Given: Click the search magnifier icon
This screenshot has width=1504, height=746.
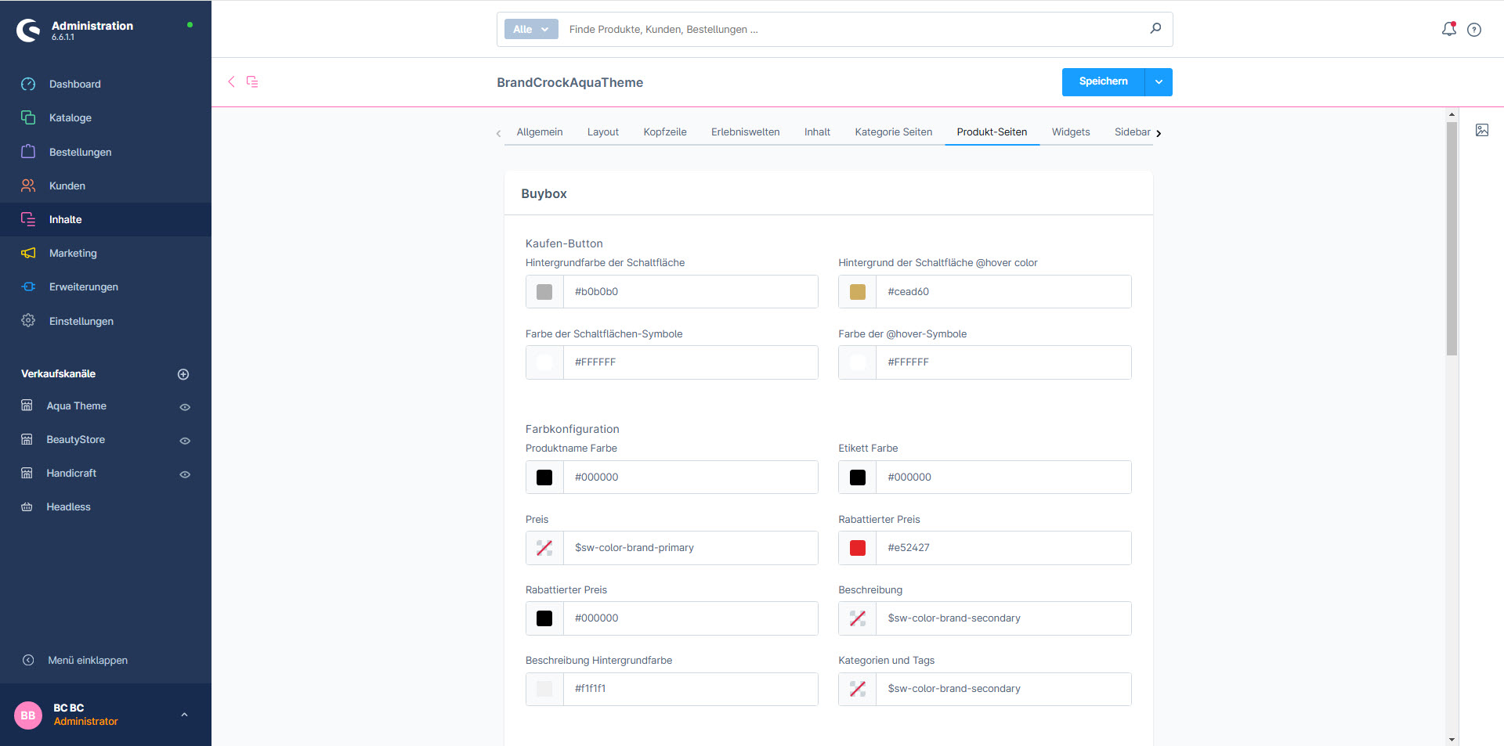Looking at the screenshot, I should [x=1155, y=29].
